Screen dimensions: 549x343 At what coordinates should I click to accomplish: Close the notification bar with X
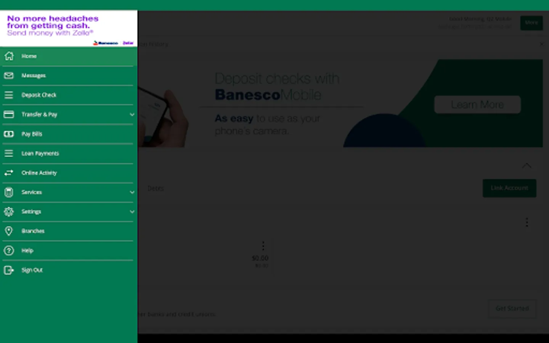pos(542,44)
